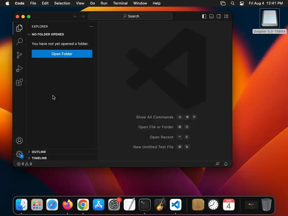Open the Apple menu
Image resolution: width=288 pixels, height=216 pixels.
coord(7,3)
